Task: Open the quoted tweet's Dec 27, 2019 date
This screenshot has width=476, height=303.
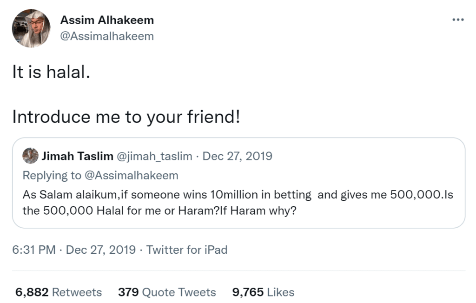Action: pyautogui.click(x=238, y=156)
